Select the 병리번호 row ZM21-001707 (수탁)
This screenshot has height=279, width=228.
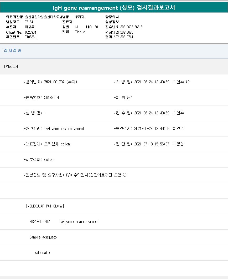point(50,82)
